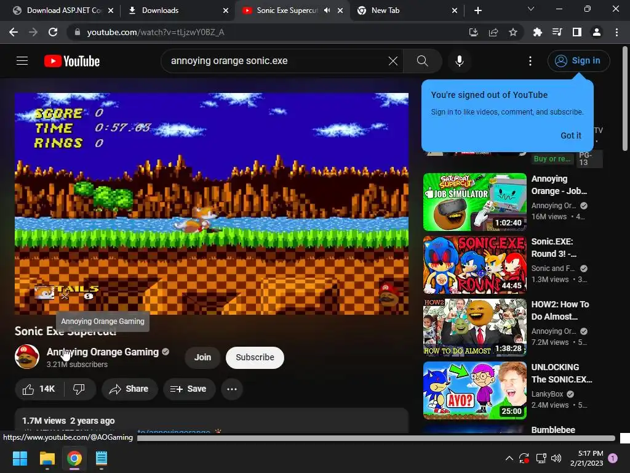Image resolution: width=630 pixels, height=473 pixels.
Task: Click Bumblebee video title
Action: pos(553,429)
